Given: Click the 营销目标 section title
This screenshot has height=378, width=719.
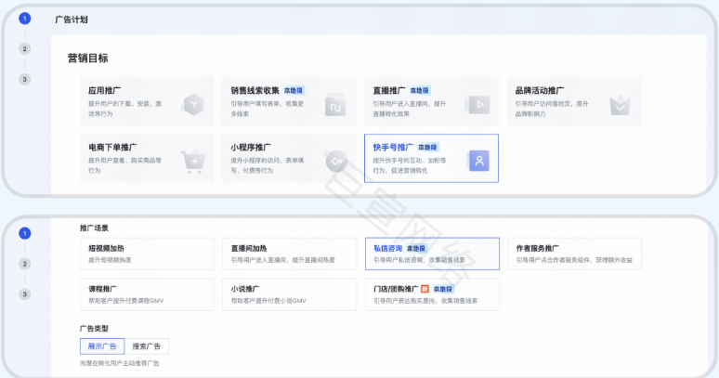Looking at the screenshot, I should tap(87, 59).
